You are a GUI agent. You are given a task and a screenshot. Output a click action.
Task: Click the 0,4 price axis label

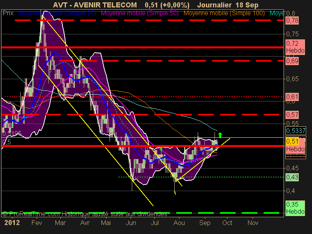(291, 191)
